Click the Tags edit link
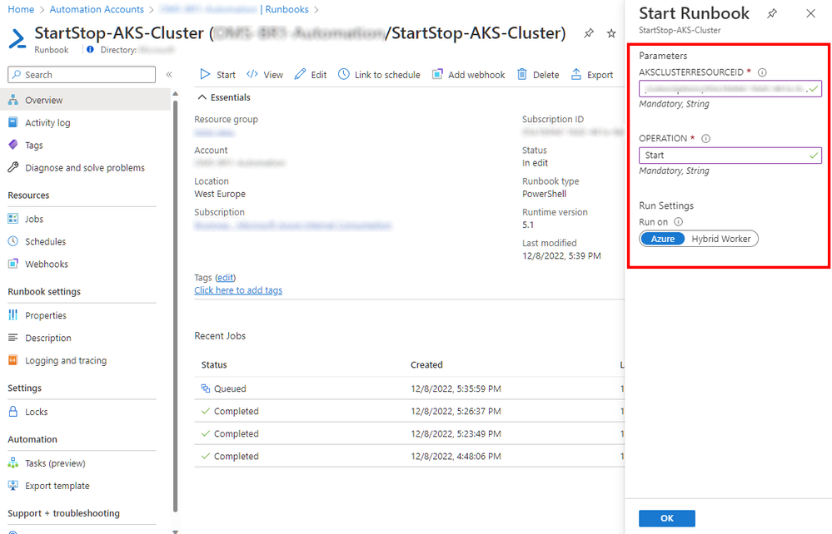The image size is (832, 534). point(225,278)
